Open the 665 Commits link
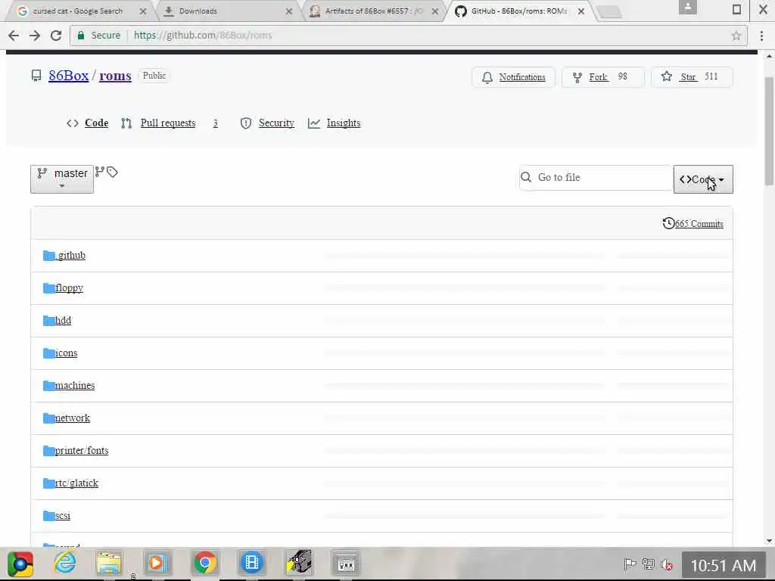 tap(699, 224)
